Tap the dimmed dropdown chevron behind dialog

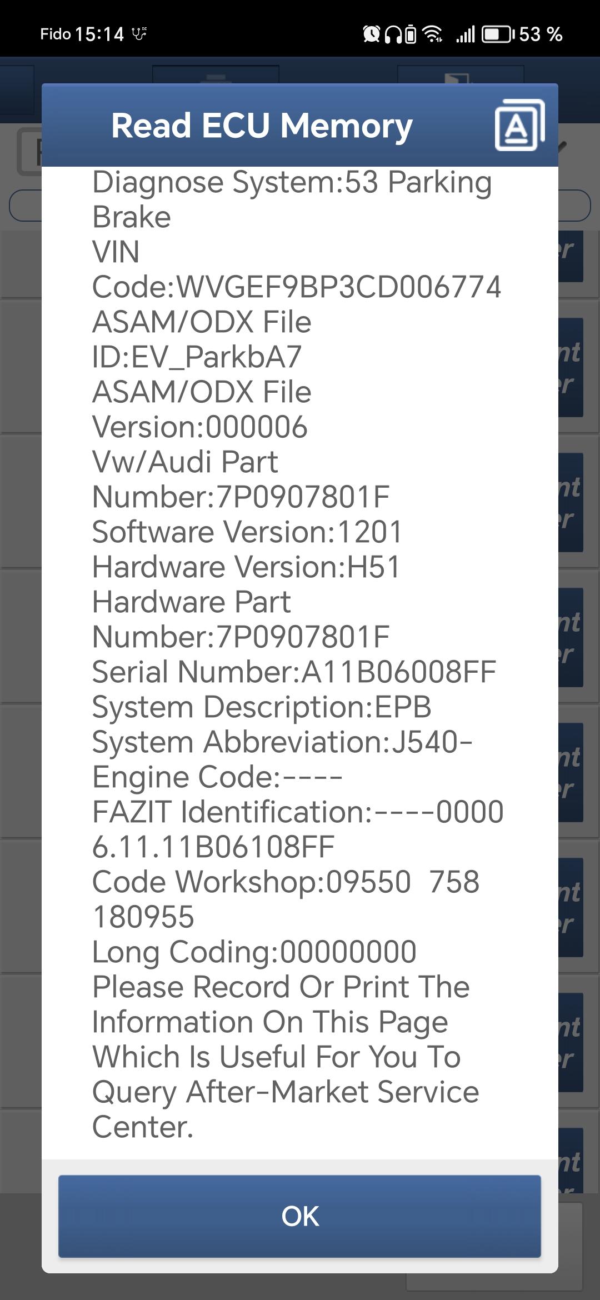pos(563,146)
